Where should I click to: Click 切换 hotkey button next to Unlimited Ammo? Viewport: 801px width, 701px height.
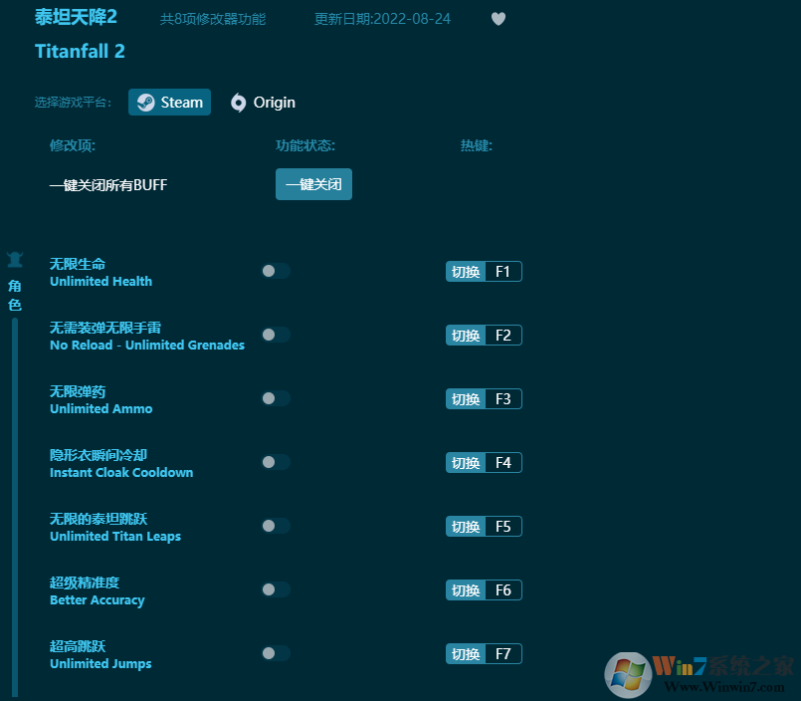coord(465,398)
